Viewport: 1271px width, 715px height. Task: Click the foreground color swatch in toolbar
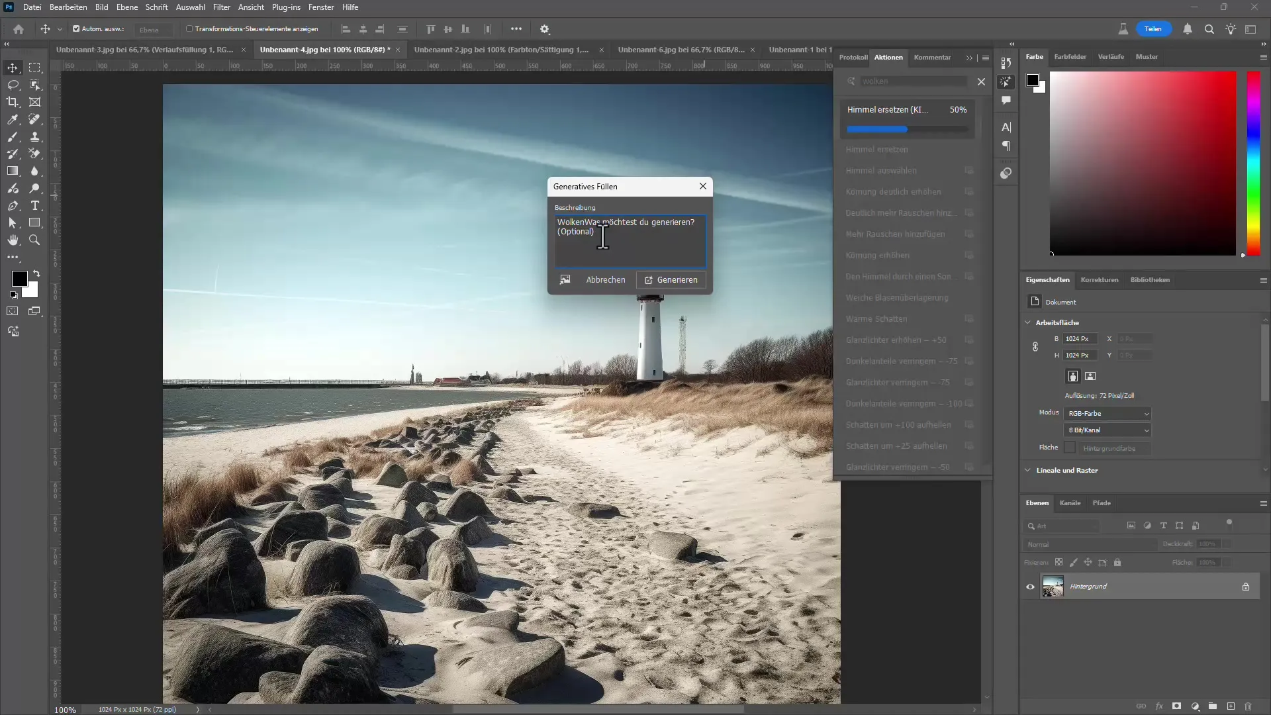coord(19,279)
